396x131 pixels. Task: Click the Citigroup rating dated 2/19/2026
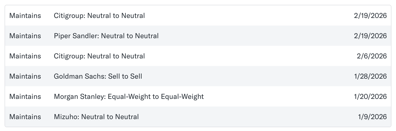click(x=99, y=16)
